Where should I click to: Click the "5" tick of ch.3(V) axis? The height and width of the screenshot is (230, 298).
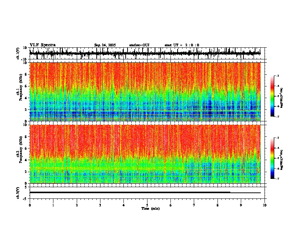[26, 187]
